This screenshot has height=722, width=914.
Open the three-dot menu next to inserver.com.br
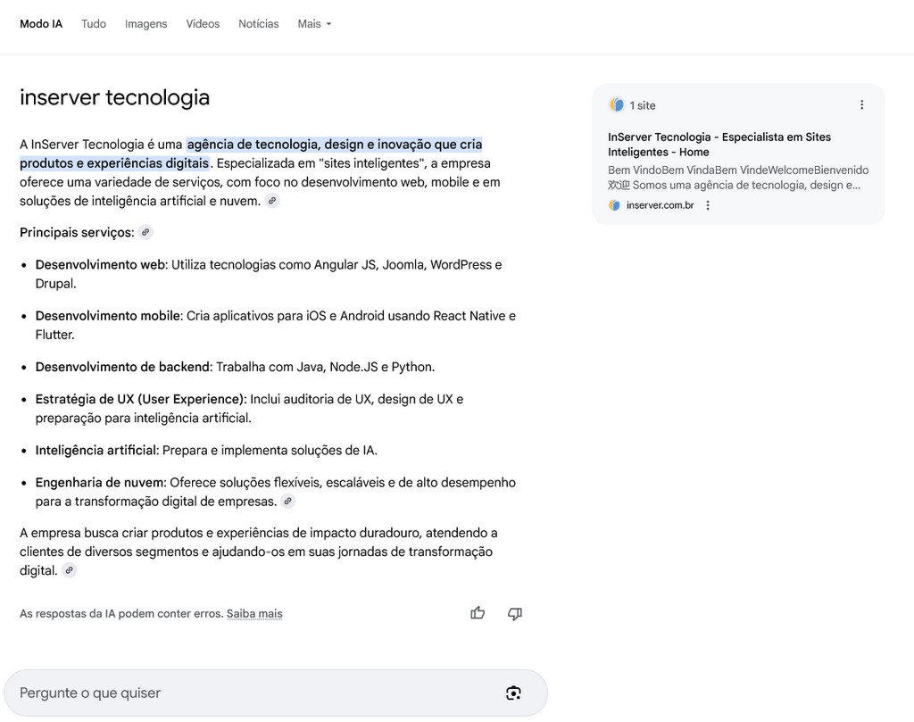[708, 204]
